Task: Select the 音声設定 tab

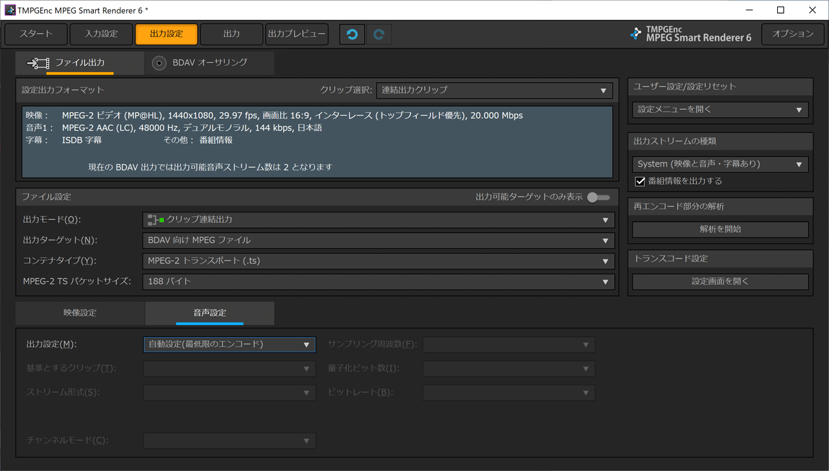Action: click(x=210, y=313)
